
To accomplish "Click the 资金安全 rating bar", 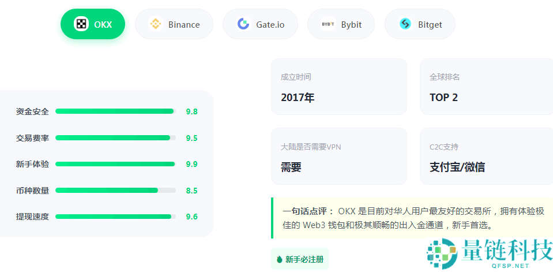I will [x=116, y=111].
